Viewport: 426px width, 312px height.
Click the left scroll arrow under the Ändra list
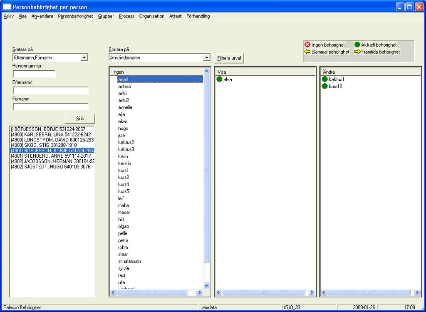[x=324, y=292]
